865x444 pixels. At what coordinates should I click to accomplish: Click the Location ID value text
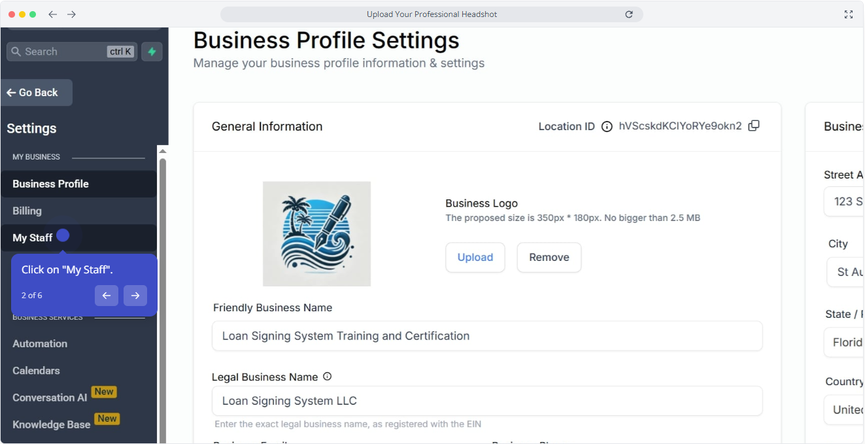[x=680, y=126]
